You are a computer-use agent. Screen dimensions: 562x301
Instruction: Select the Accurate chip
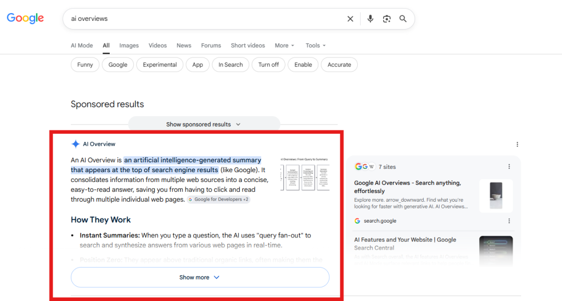[x=339, y=65]
